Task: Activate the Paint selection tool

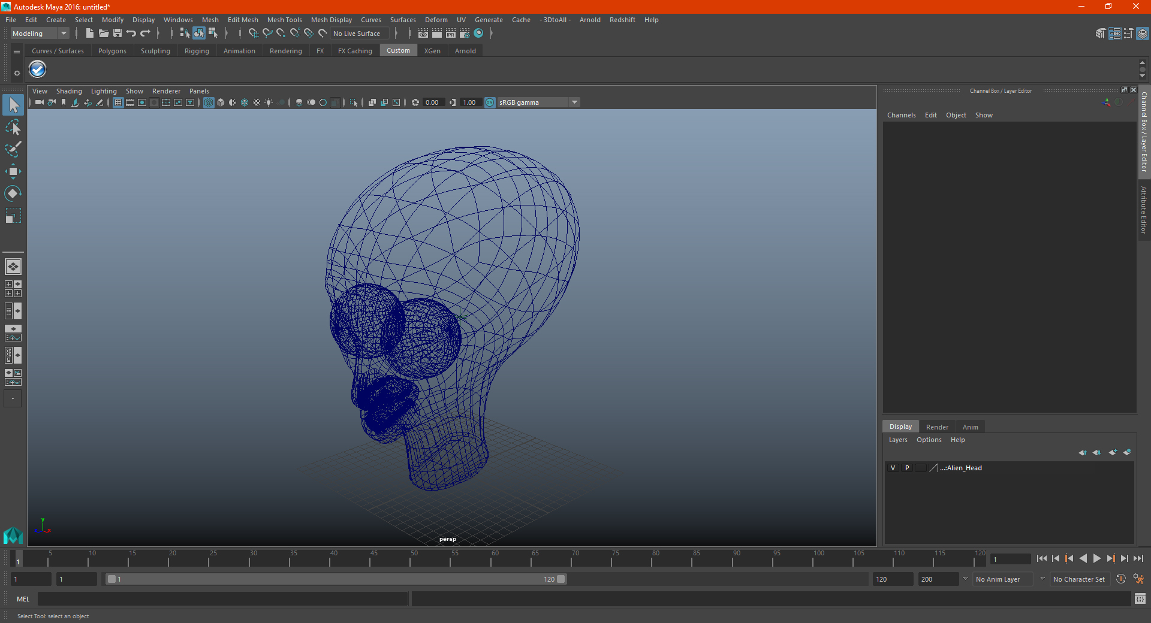Action: pos(13,149)
